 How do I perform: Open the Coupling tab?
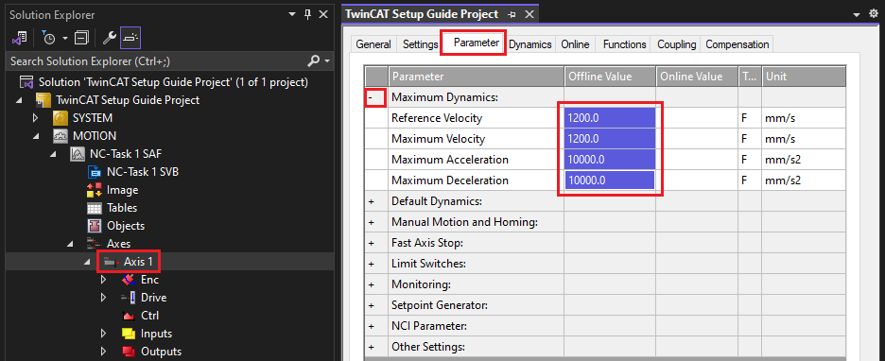coord(676,44)
